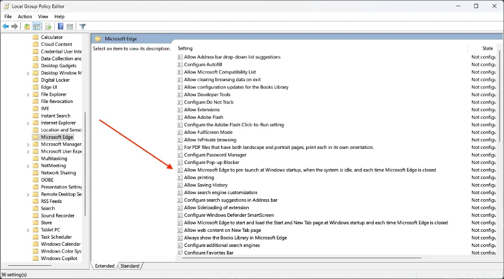
Task: Click the Cloud Content folder icon
Action: pyautogui.click(x=36, y=44)
